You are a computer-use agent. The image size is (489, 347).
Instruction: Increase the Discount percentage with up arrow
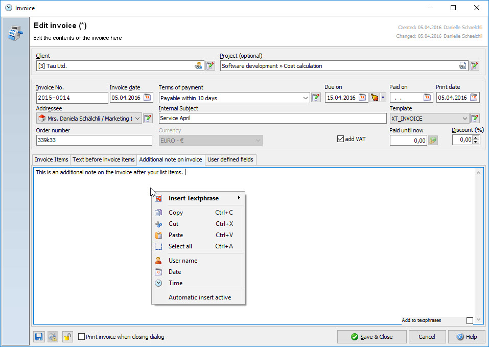pos(476,137)
